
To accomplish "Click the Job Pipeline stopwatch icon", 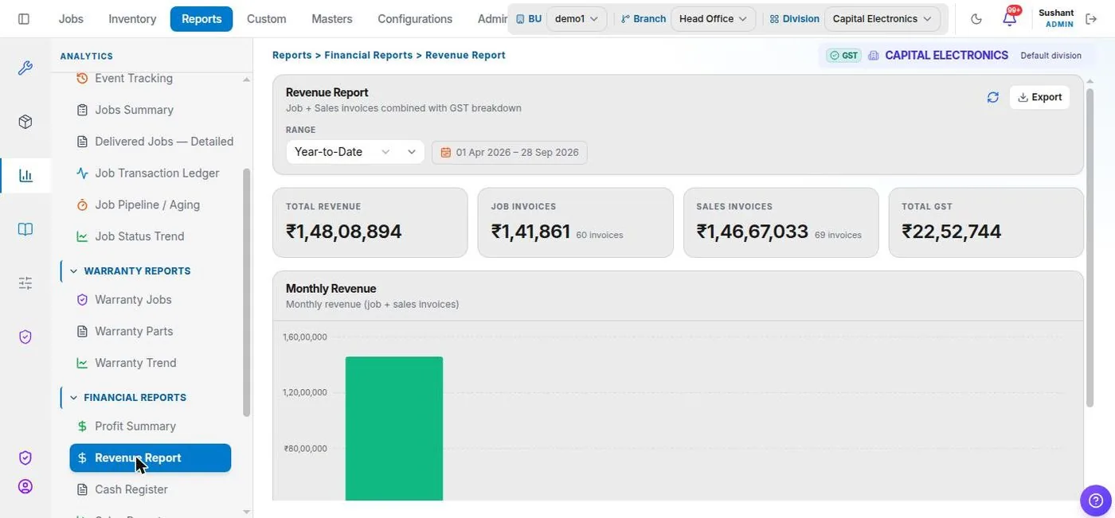I will click(x=82, y=204).
